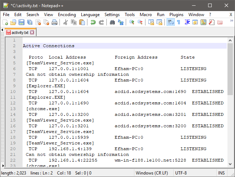Image resolution: width=235 pixels, height=177 pixels.
Task: Click the Function List toolbar icon
Action: click(x=212, y=22)
